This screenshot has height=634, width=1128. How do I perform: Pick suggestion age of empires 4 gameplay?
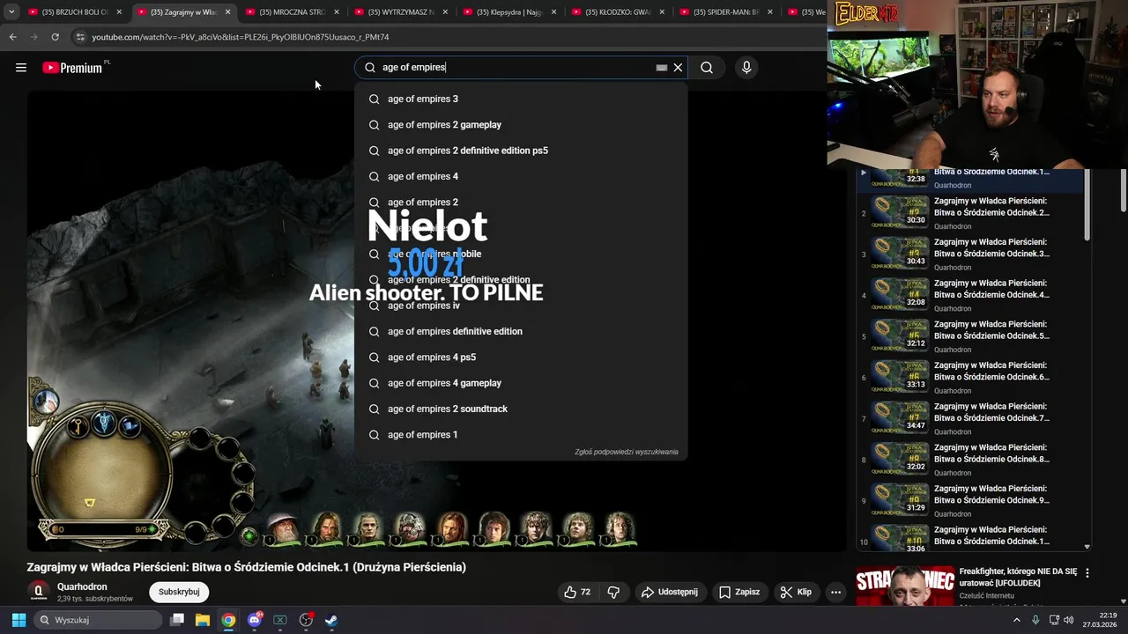tap(521, 383)
